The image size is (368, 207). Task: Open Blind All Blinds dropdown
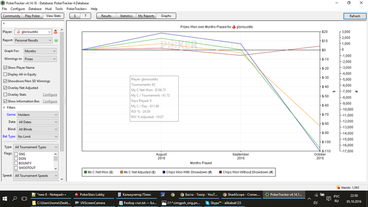[37, 129]
